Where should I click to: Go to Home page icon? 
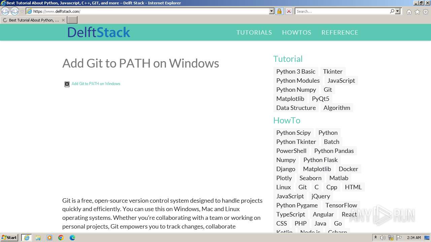pyautogui.click(x=409, y=12)
